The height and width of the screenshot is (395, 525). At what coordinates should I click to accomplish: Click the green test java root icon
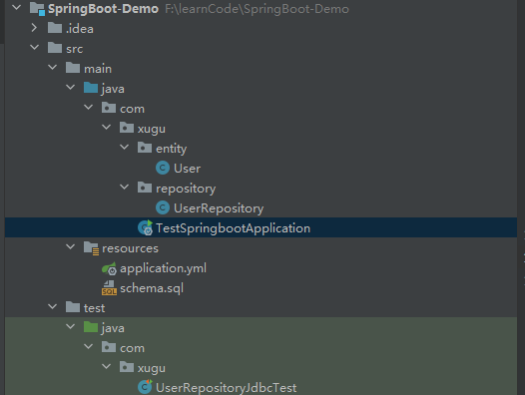point(91,327)
